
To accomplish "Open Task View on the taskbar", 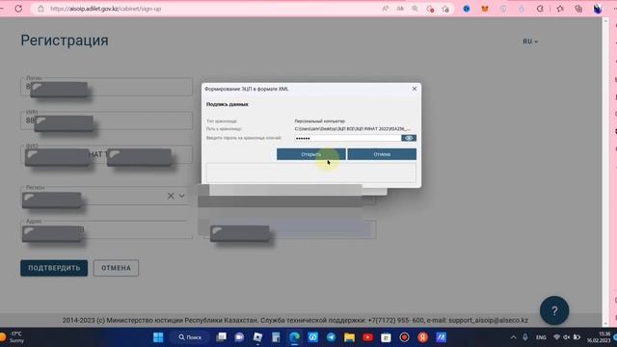I will pyautogui.click(x=221, y=337).
